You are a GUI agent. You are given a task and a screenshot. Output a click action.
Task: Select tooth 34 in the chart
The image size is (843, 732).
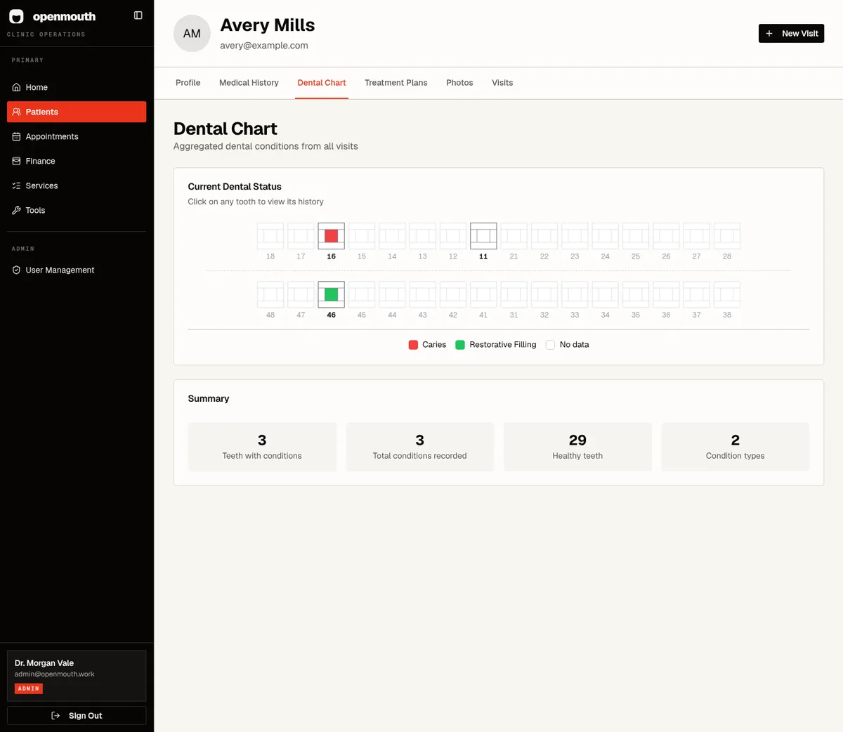[x=605, y=294]
